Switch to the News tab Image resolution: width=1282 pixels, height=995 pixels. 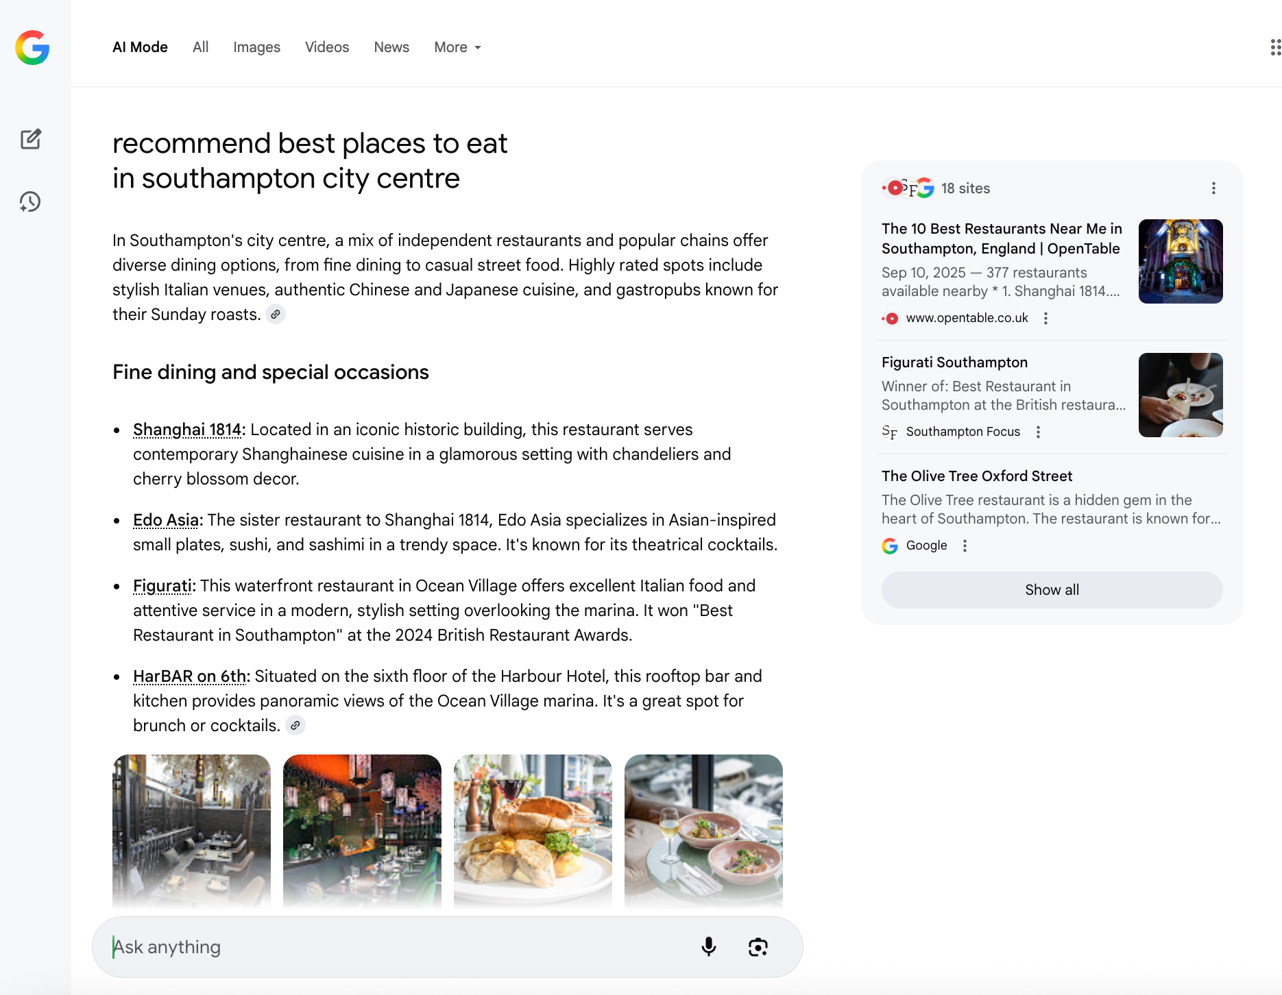pyautogui.click(x=391, y=47)
